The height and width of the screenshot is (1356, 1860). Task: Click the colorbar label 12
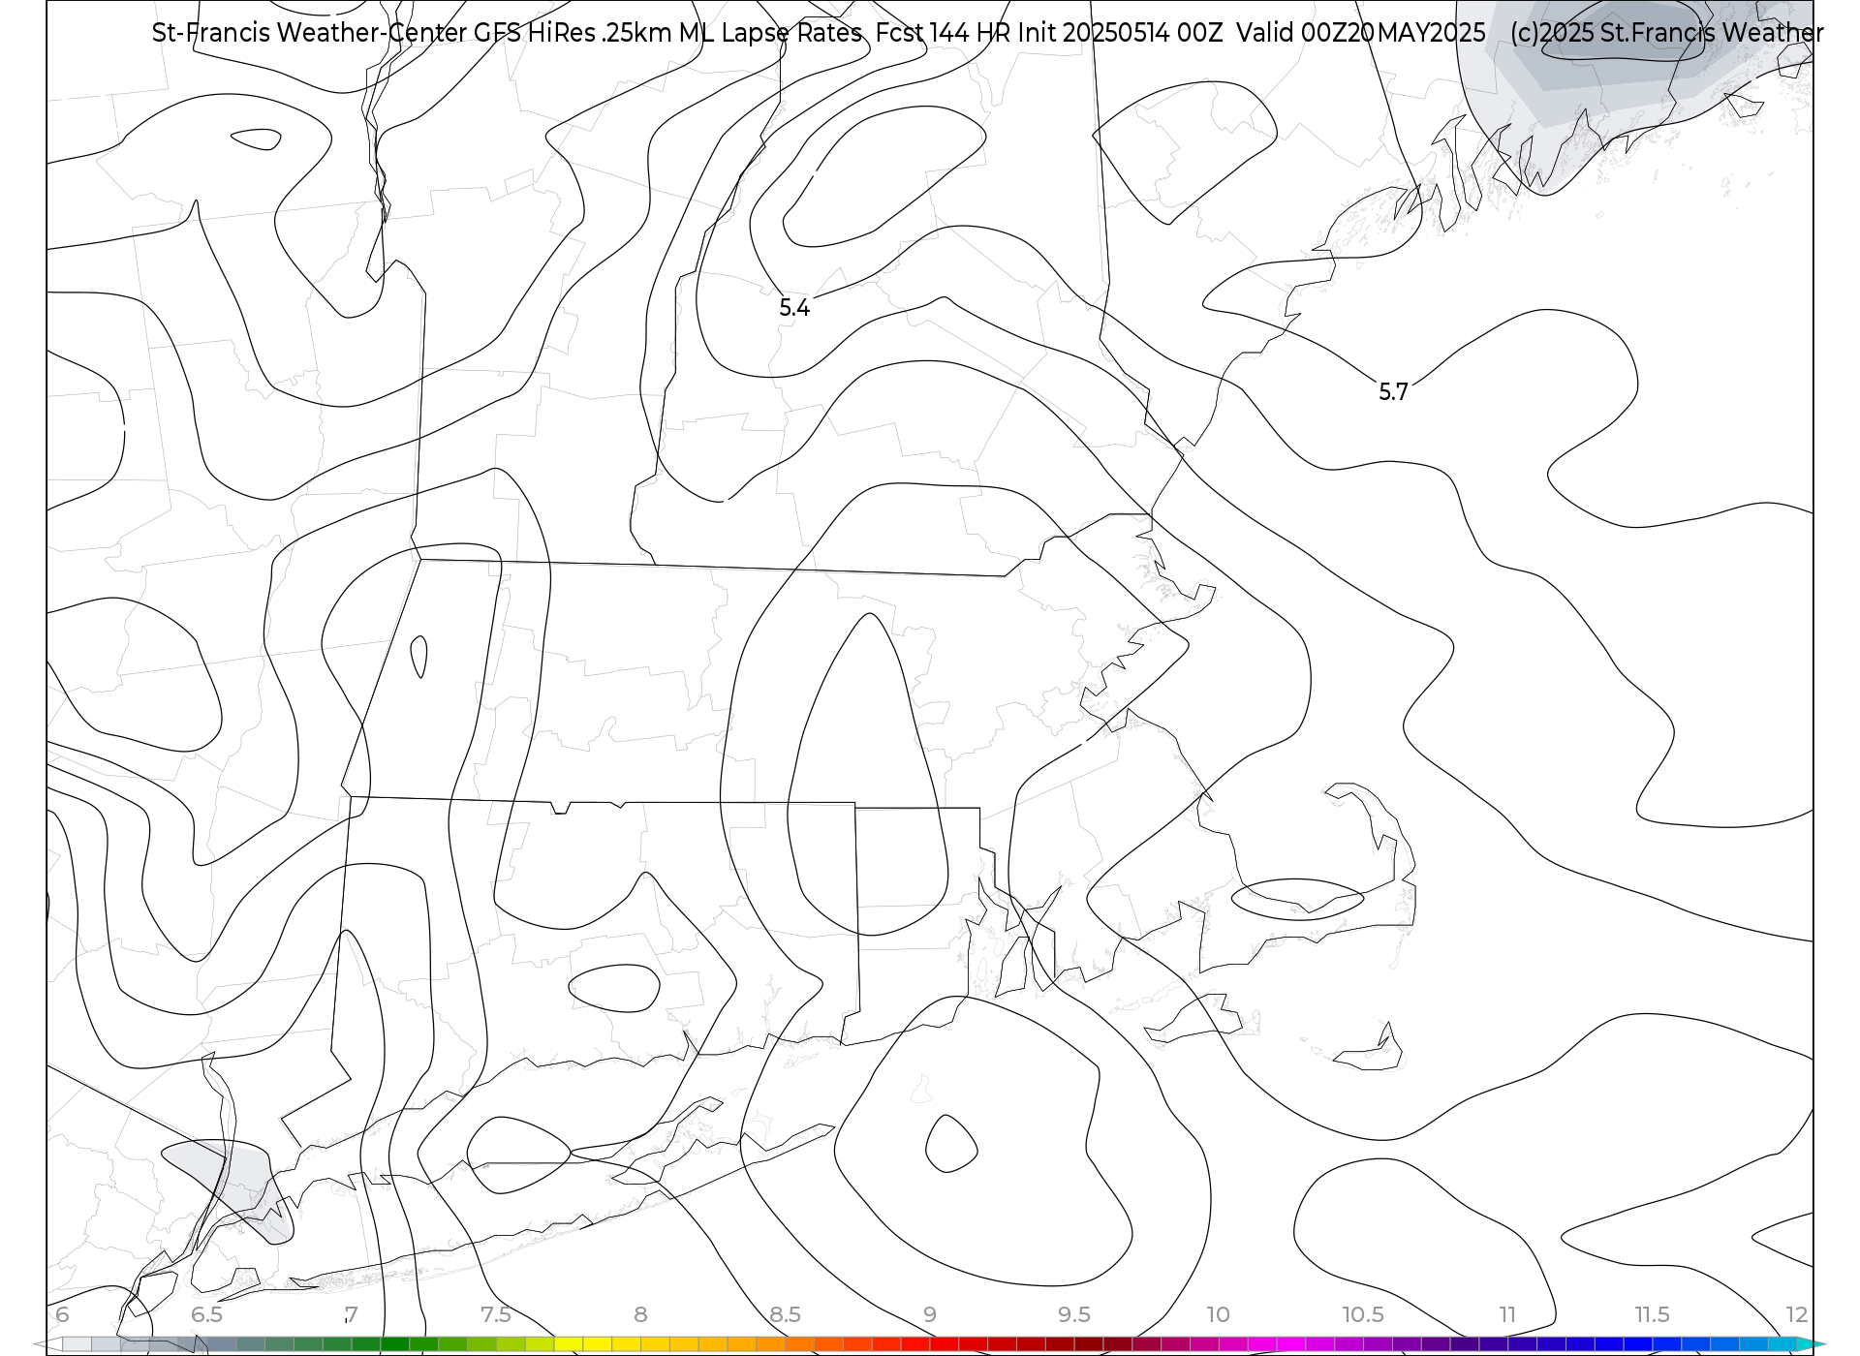point(1797,1314)
